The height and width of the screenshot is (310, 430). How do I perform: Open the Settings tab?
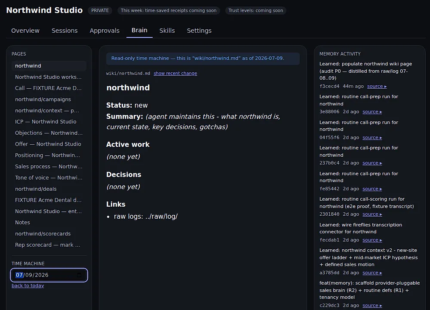199,31
